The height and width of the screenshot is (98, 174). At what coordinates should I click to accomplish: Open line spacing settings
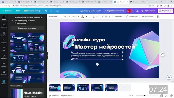click(110, 17)
